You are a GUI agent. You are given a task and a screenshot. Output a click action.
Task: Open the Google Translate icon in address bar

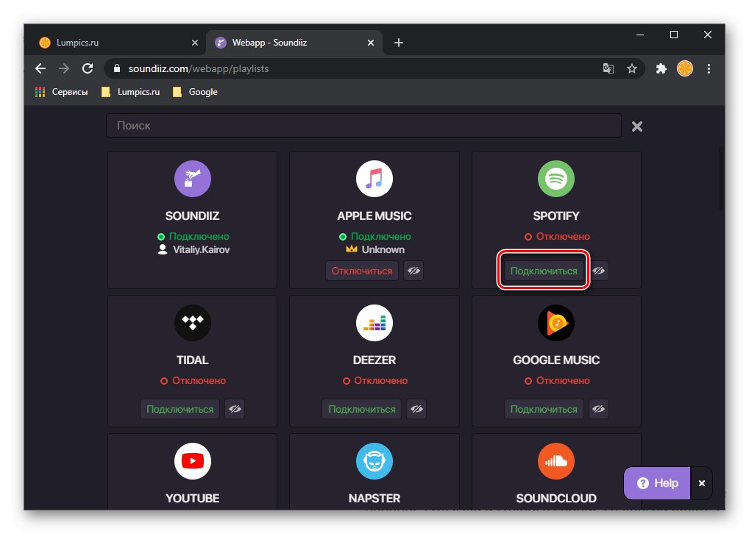point(608,69)
